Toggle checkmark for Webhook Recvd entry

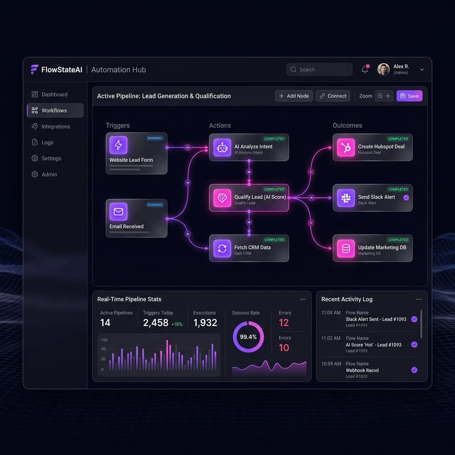[x=415, y=370]
